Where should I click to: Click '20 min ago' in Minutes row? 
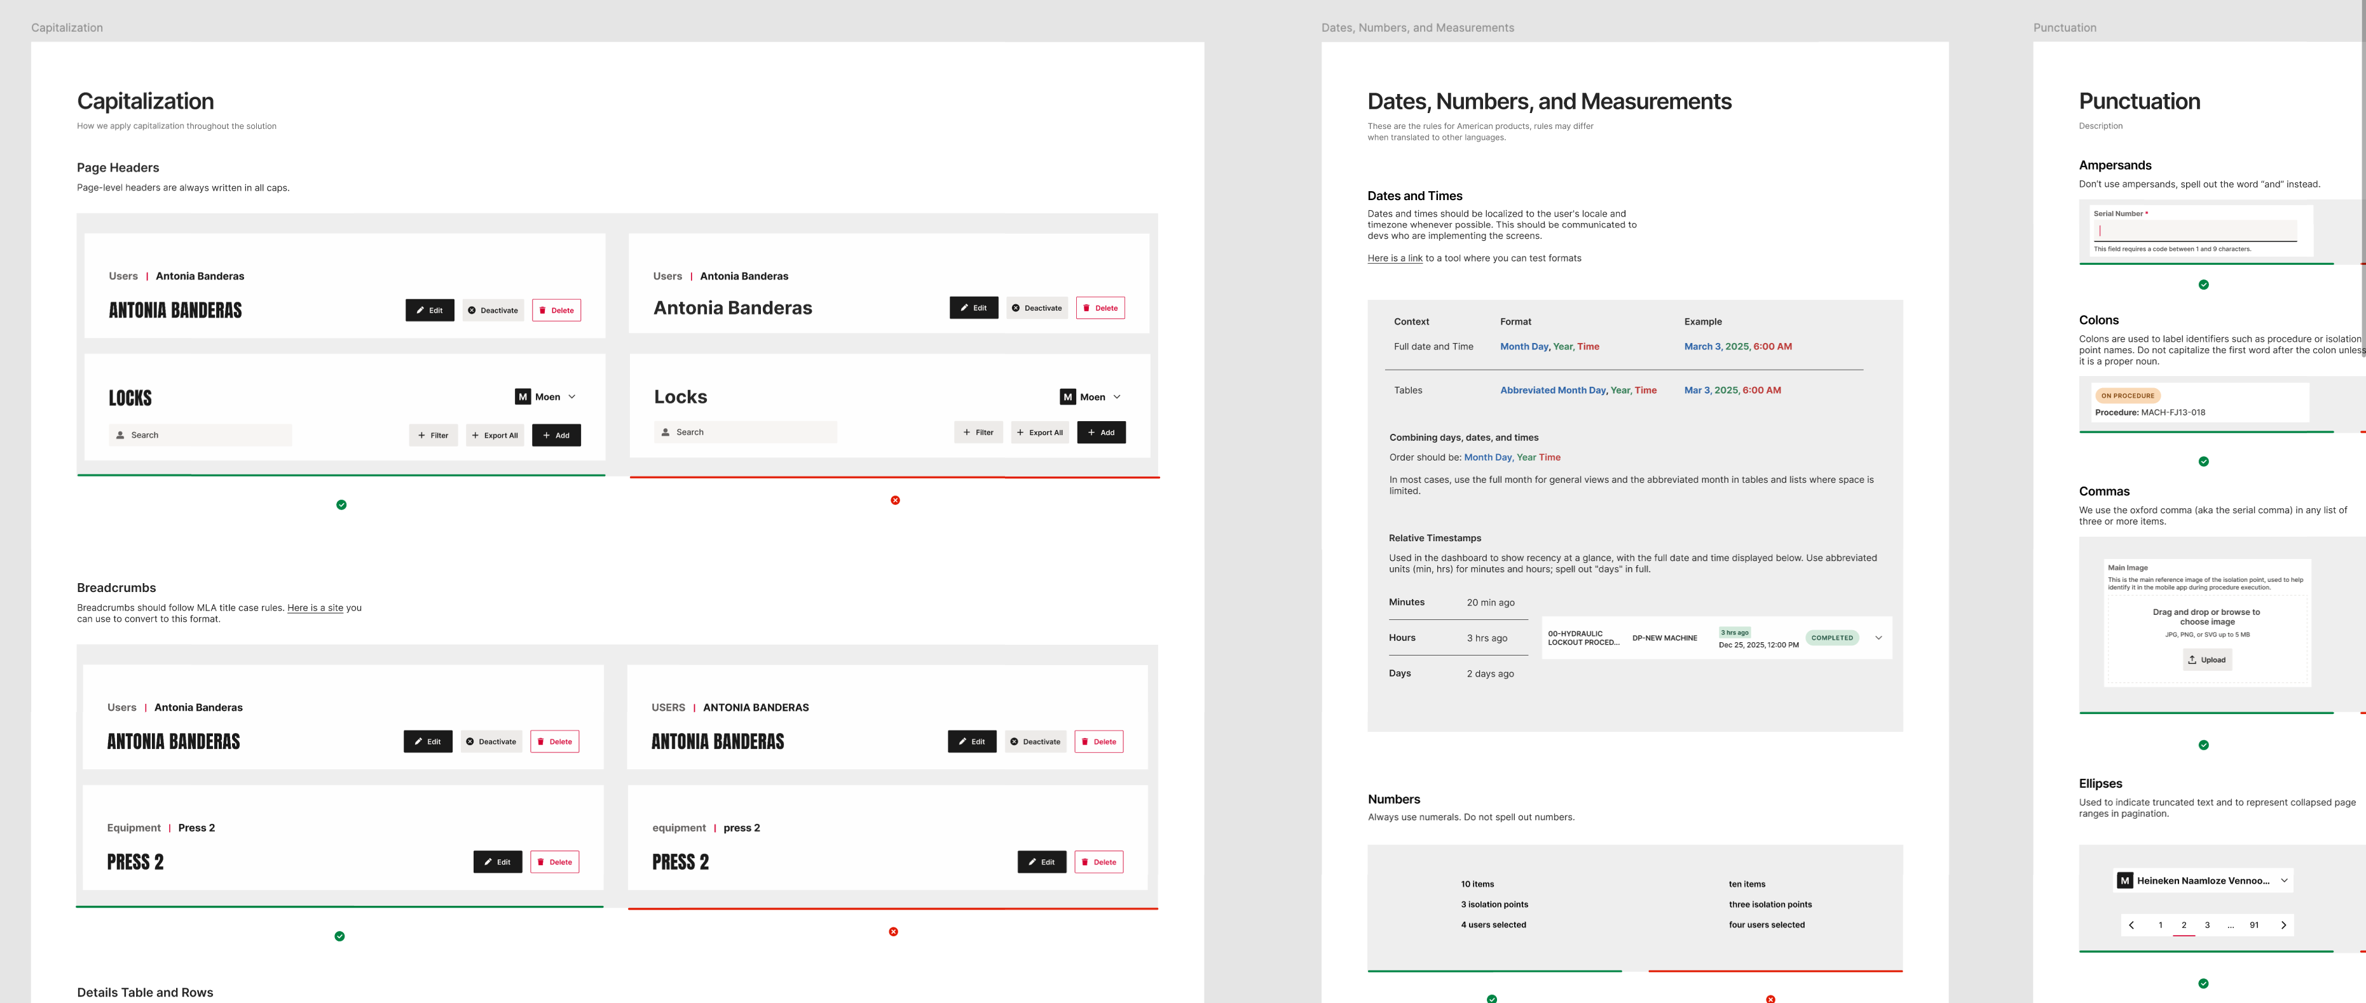(x=1490, y=603)
